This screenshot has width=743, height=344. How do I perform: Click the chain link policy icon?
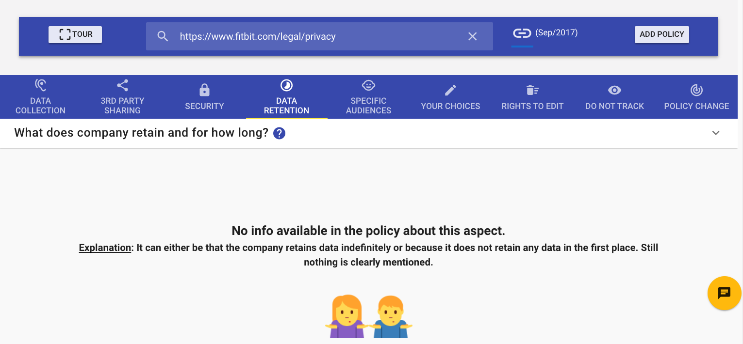522,33
